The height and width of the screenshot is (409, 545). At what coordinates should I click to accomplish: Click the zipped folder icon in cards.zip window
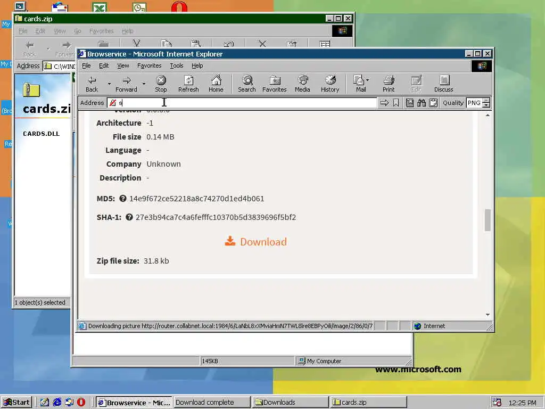coord(31,89)
